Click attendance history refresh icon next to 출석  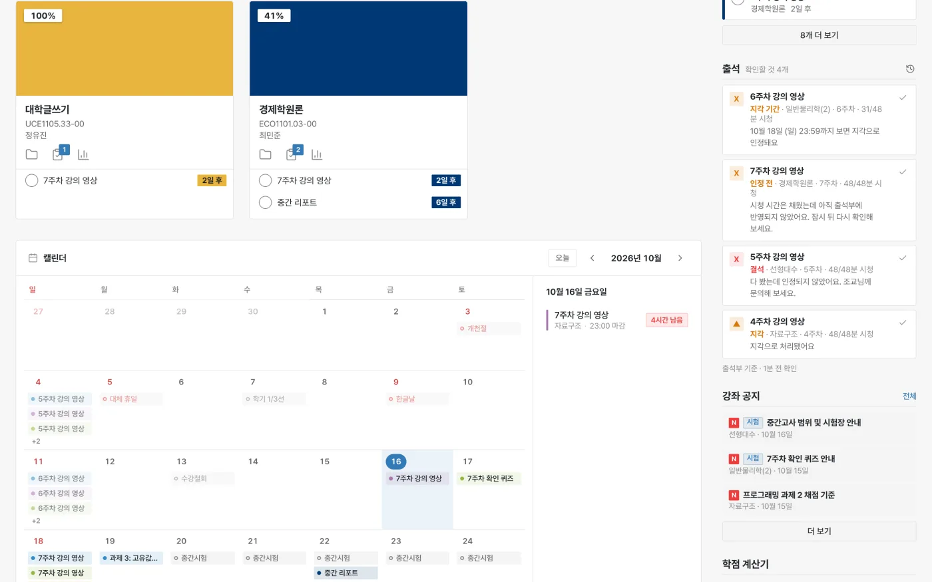click(910, 69)
